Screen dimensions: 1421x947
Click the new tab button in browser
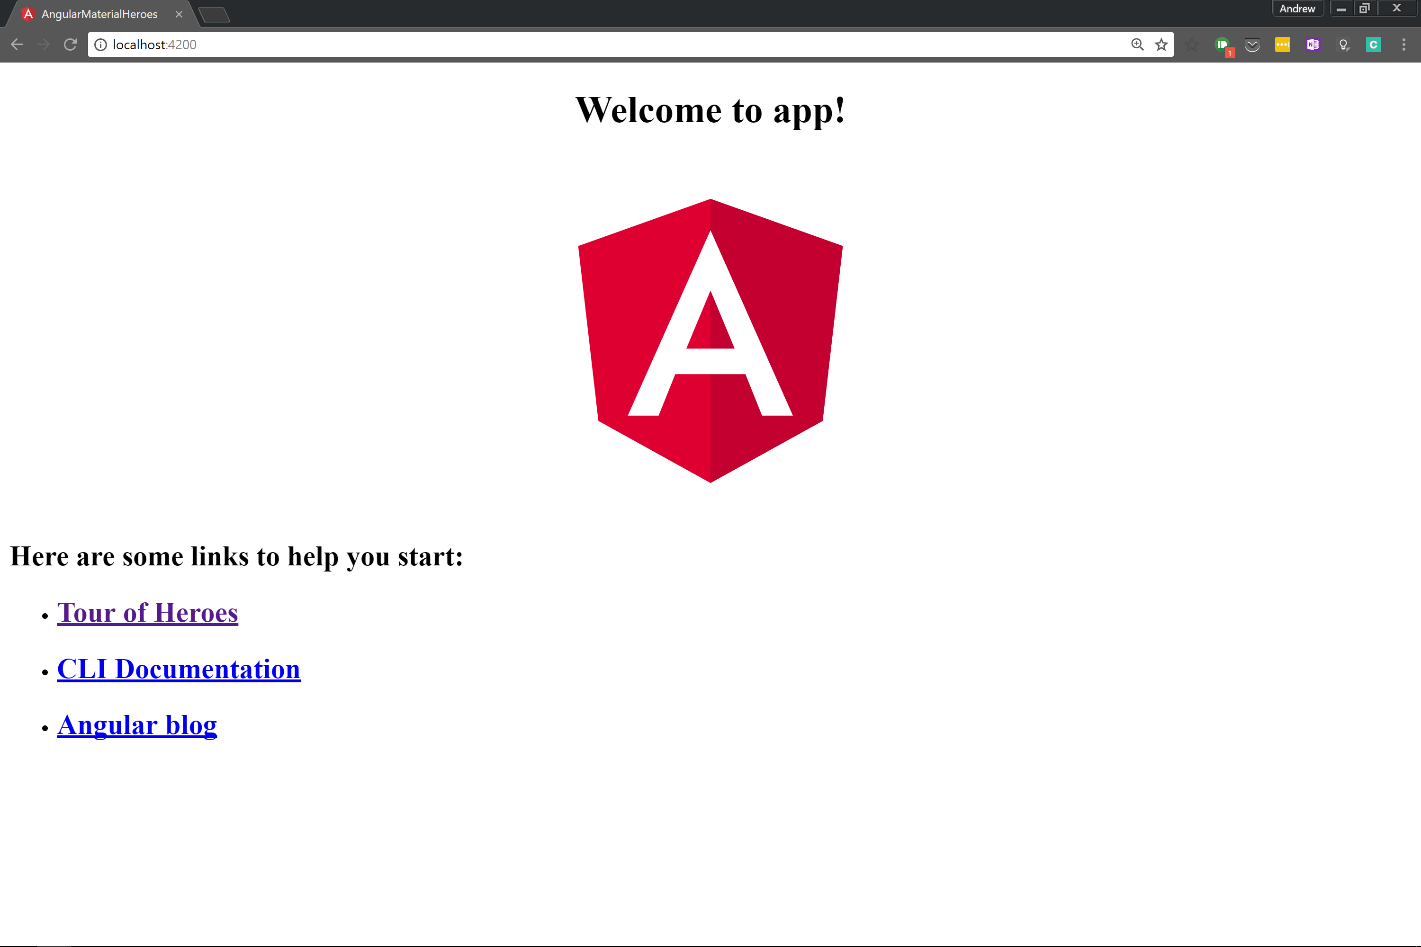tap(215, 14)
